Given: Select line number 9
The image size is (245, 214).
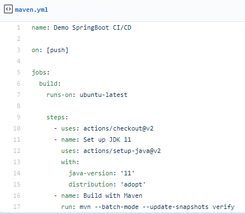Looking at the screenshot, I should [18, 117].
